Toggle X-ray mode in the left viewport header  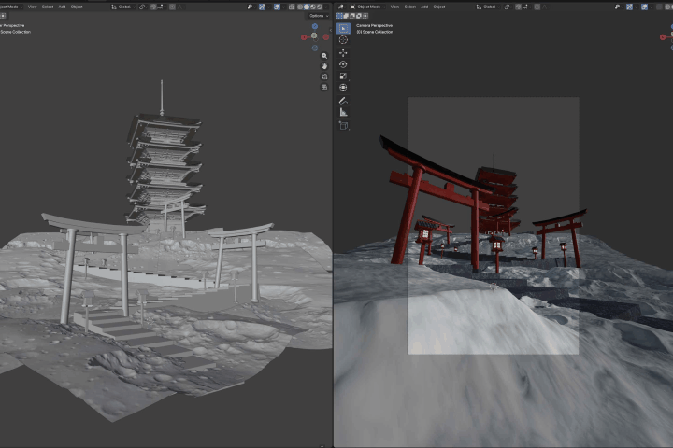(x=292, y=7)
